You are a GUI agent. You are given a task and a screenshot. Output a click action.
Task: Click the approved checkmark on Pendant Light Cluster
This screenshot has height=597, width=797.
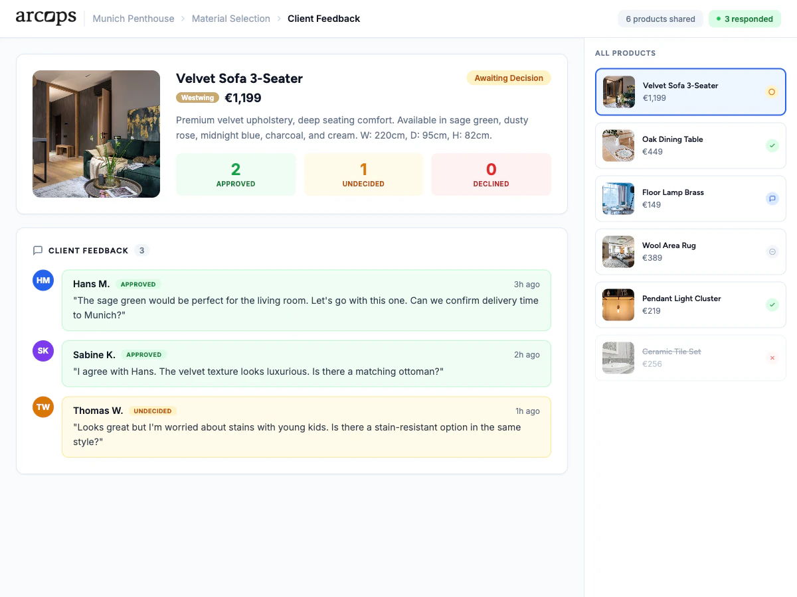(772, 304)
